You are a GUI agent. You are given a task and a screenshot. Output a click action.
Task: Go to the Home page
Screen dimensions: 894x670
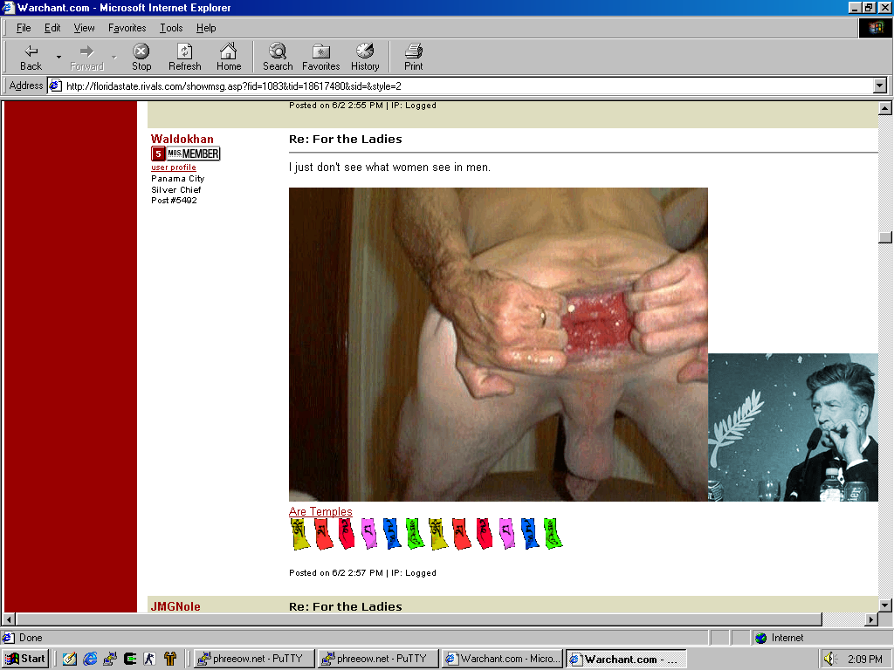[x=229, y=57]
